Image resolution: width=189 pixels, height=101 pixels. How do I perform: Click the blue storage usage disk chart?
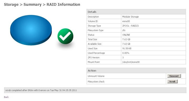pyautogui.click(x=31, y=30)
